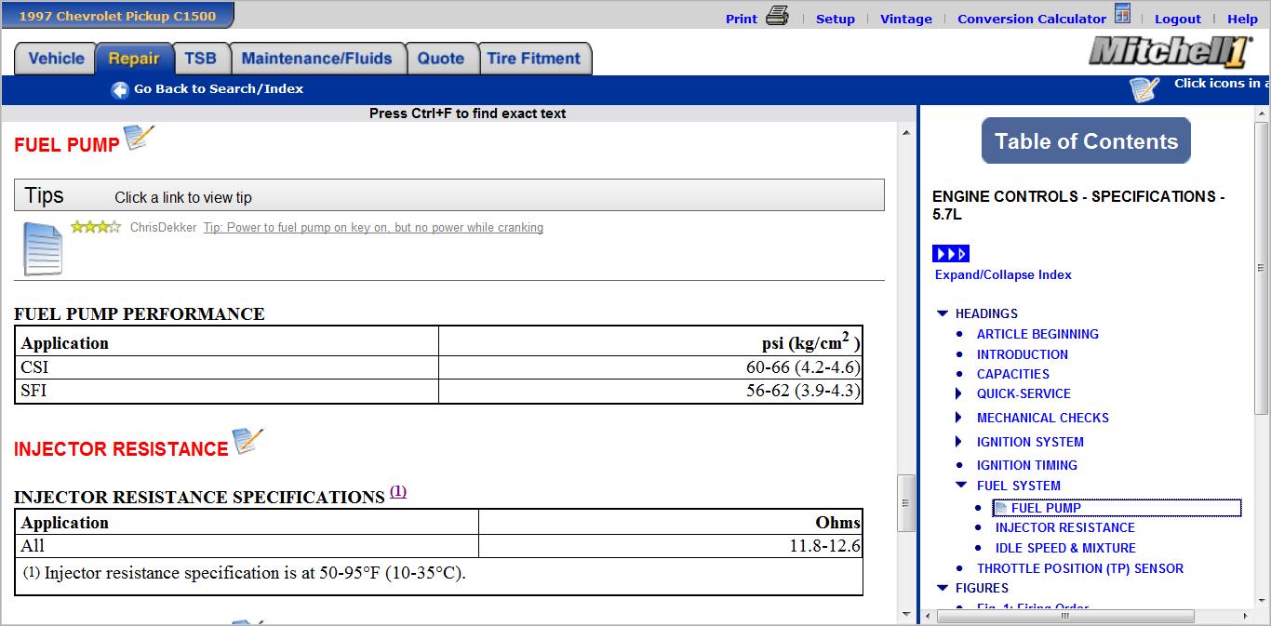Open IGNITION TIMING in the index
This screenshot has width=1271, height=626.
click(x=1027, y=465)
